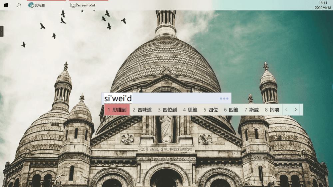This screenshot has height=187, width=333.
Task: Select candidate 8 饲喂
Action: point(272,109)
